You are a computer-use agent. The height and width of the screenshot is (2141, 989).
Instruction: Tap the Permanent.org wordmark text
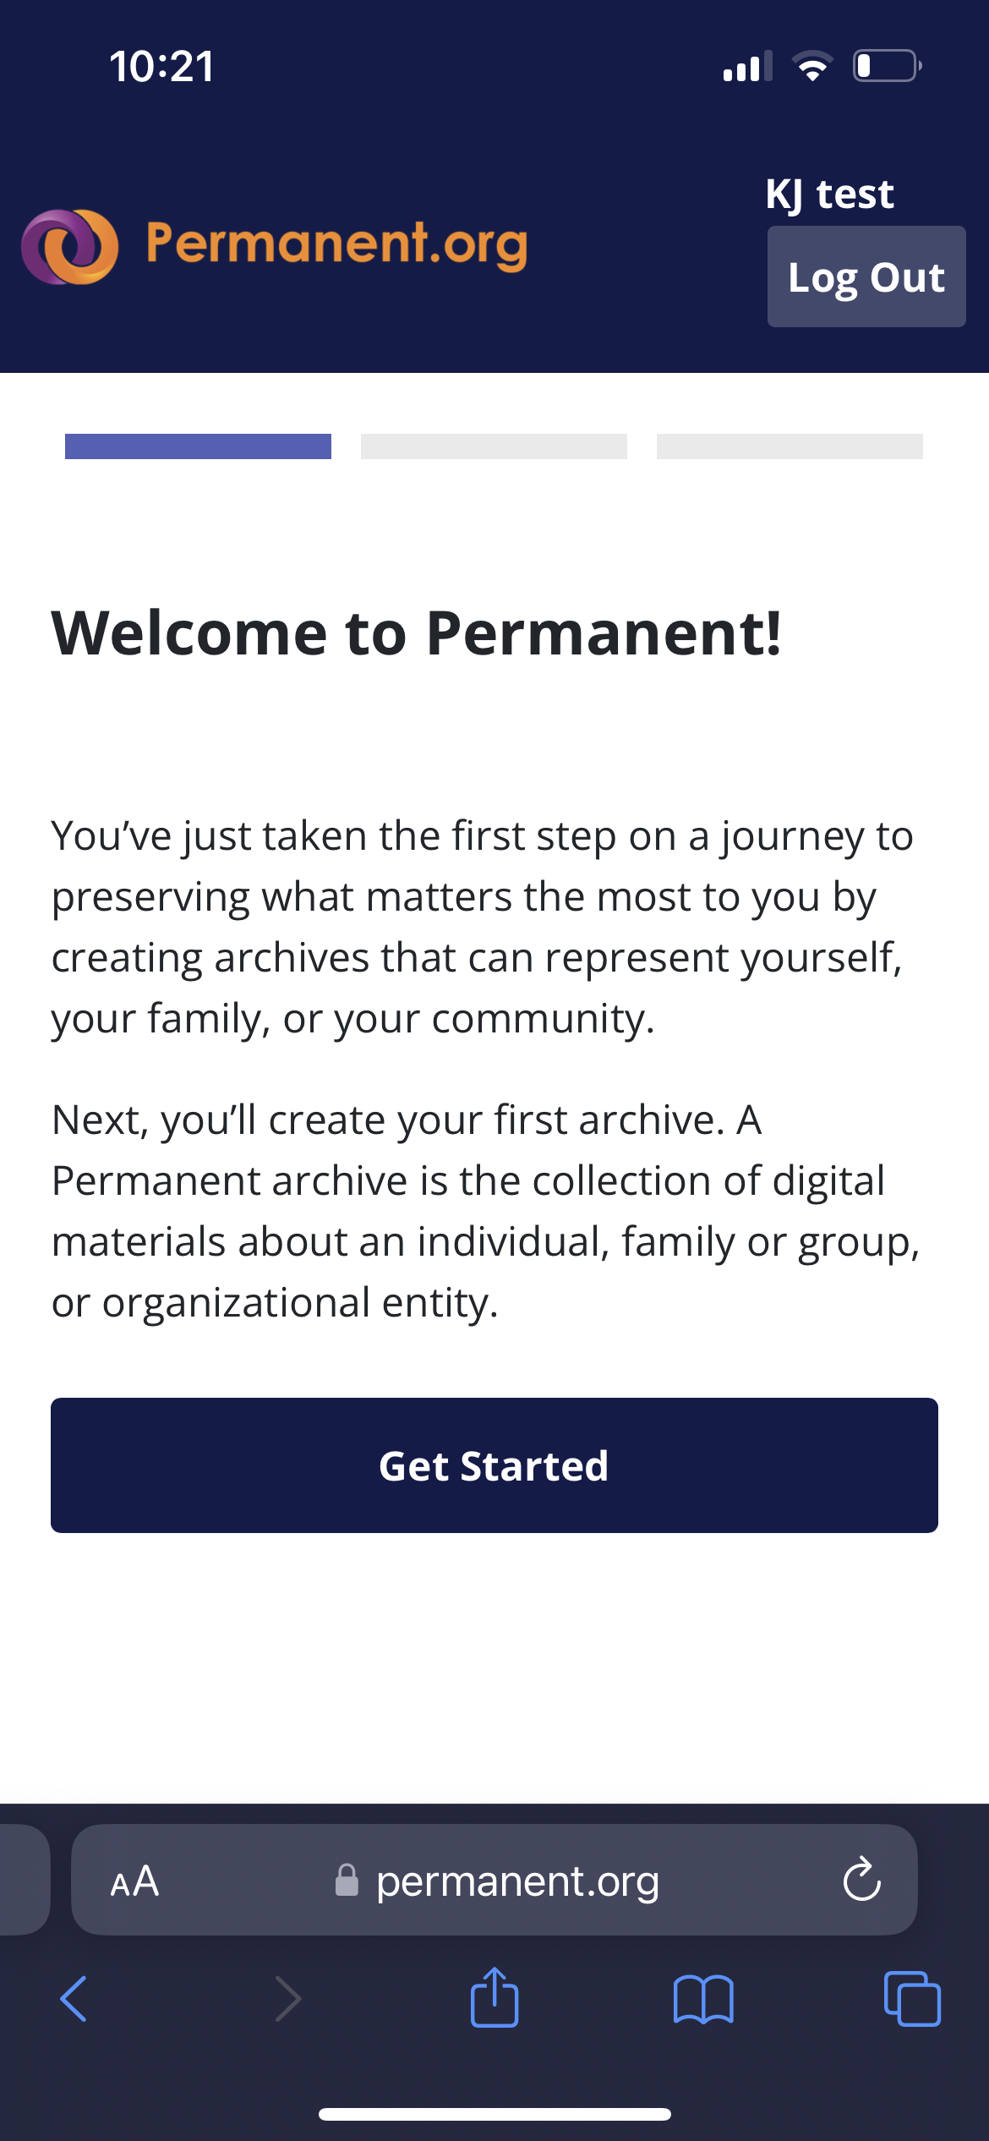tap(336, 244)
